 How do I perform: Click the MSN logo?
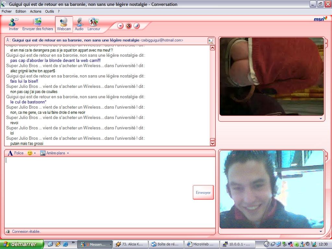[x=320, y=19]
